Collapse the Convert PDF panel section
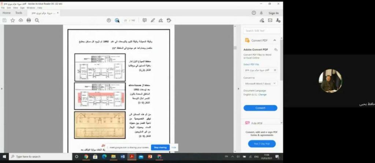Image resolution: width=375 pixels, height=163 pixels. click(275, 40)
